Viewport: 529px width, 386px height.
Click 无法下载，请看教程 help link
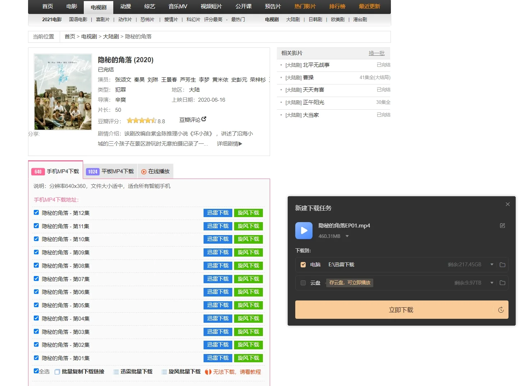click(x=237, y=372)
